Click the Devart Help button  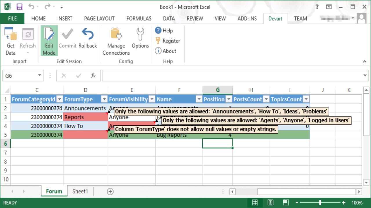[x=164, y=30]
